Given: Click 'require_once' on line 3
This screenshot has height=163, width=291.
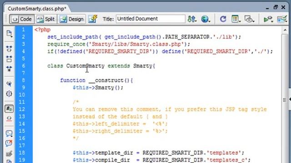Looking at the screenshot, I should pos(66,44).
